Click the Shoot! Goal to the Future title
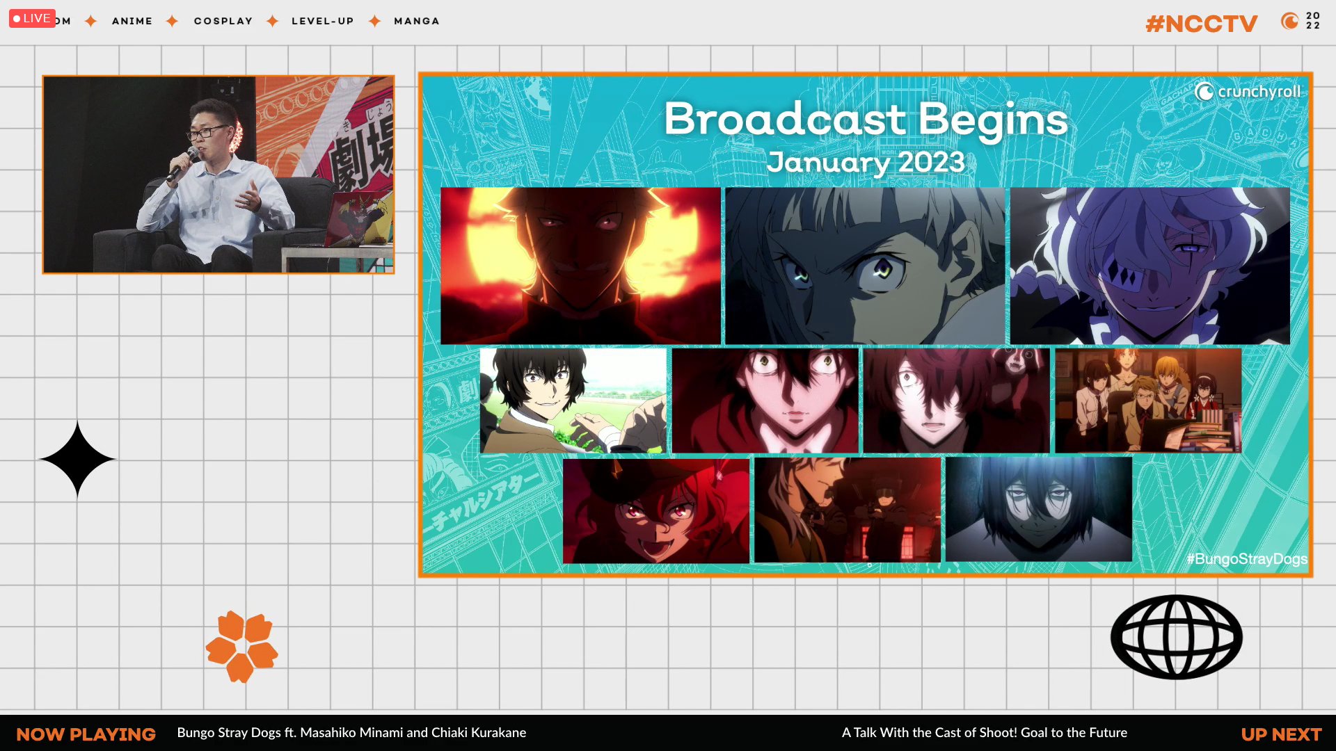Image resolution: width=1336 pixels, height=751 pixels. pos(985,733)
